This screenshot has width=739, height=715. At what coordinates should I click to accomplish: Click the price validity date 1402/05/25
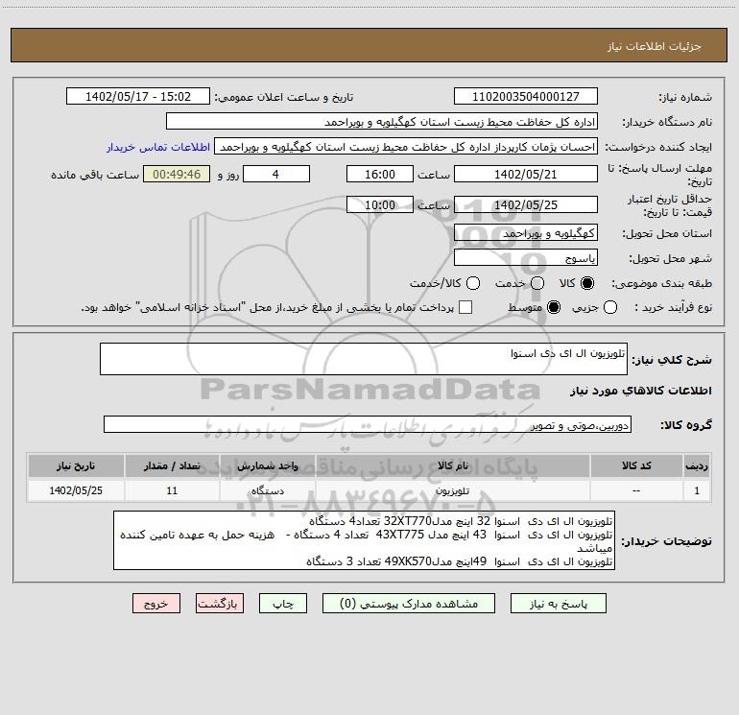[x=526, y=205]
